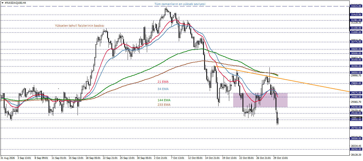This screenshot has width=363, height=161.
Task: Click the 29100.00 price level tag
Action: pyautogui.click(x=356, y=113)
